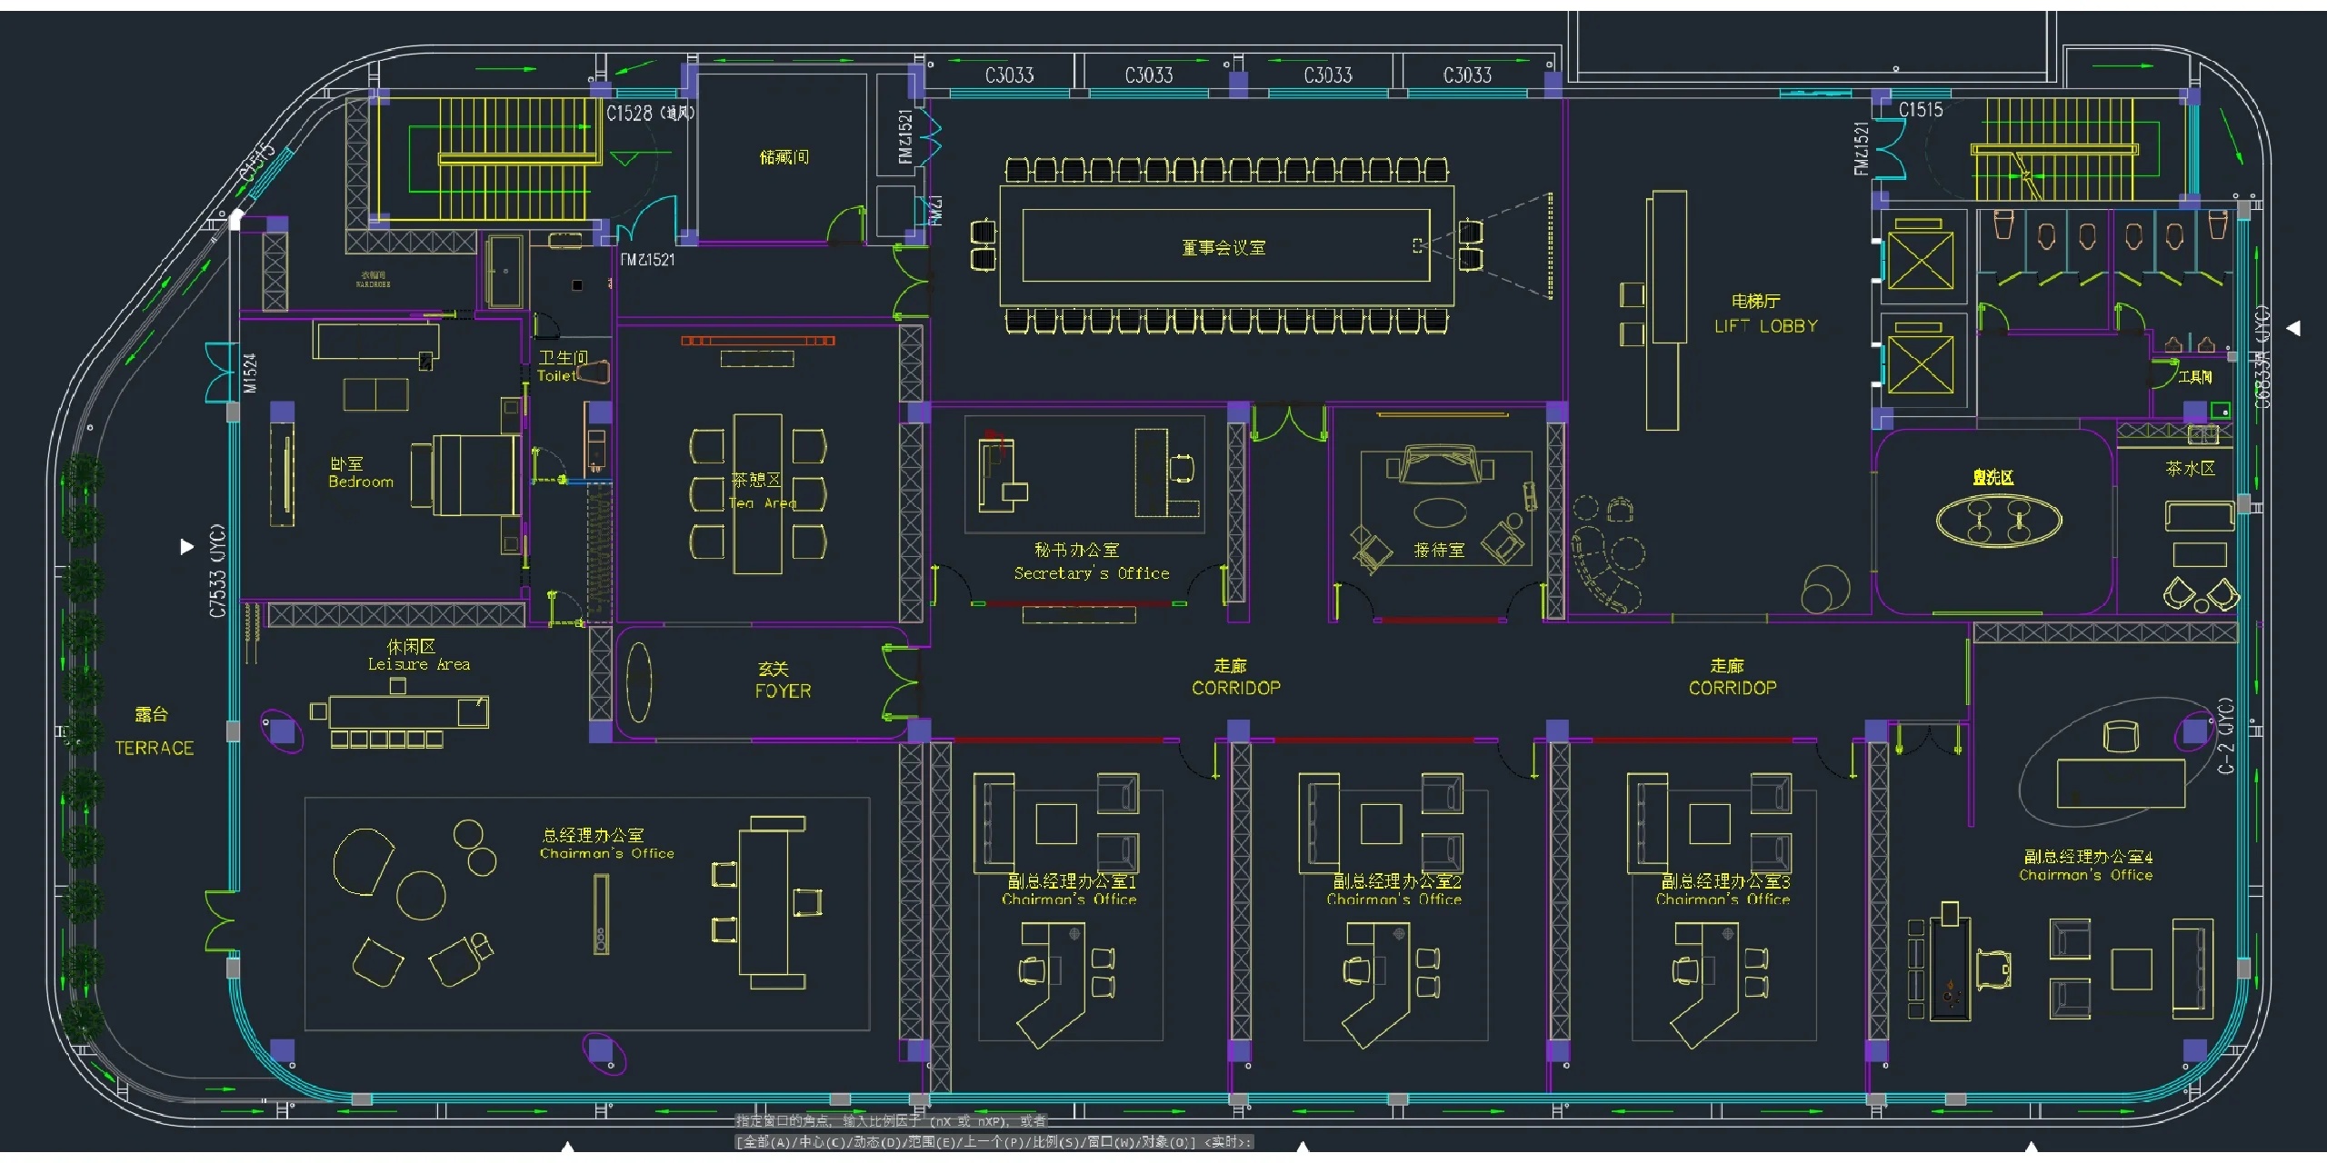Image resolution: width=2327 pixels, height=1163 pixels.
Task: Click the Bedroom text label
Action: coord(361,482)
